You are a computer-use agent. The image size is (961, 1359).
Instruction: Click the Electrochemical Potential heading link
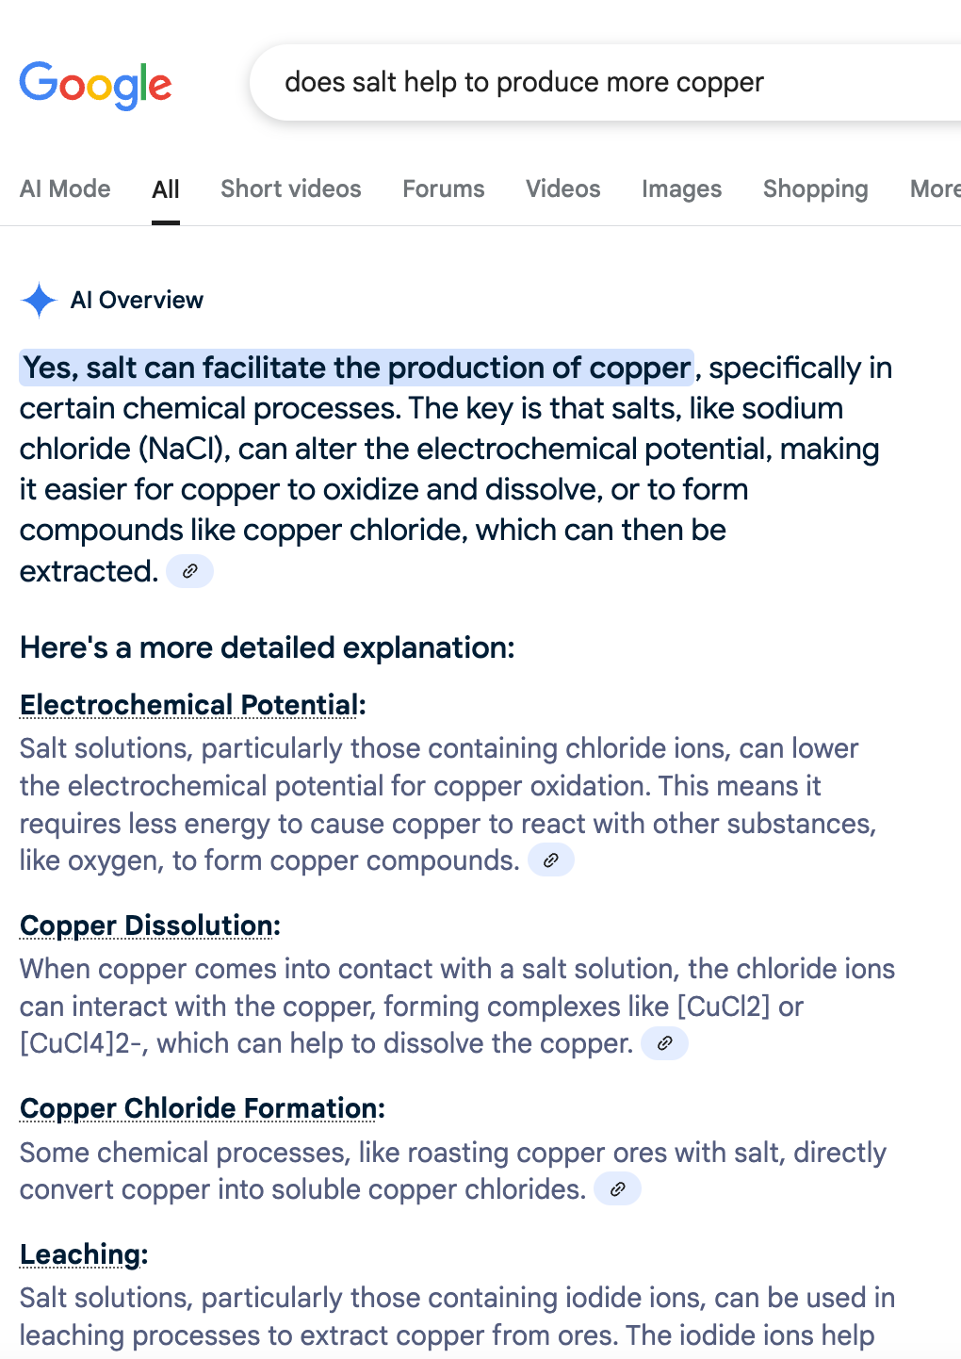coord(189,705)
